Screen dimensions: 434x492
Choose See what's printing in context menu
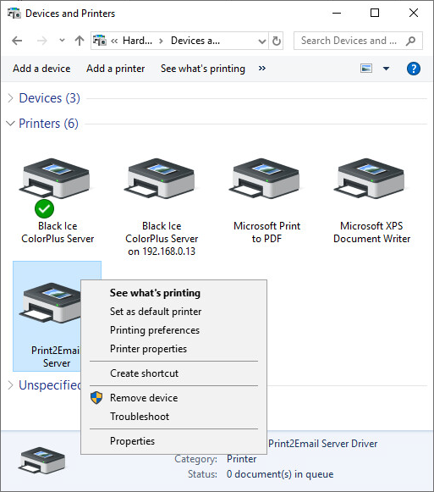(174, 293)
